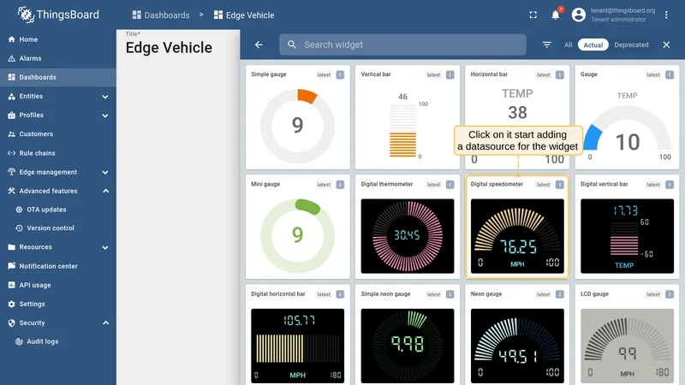The image size is (685, 385).
Task: Select the Deprecated widgets filter
Action: tap(631, 44)
